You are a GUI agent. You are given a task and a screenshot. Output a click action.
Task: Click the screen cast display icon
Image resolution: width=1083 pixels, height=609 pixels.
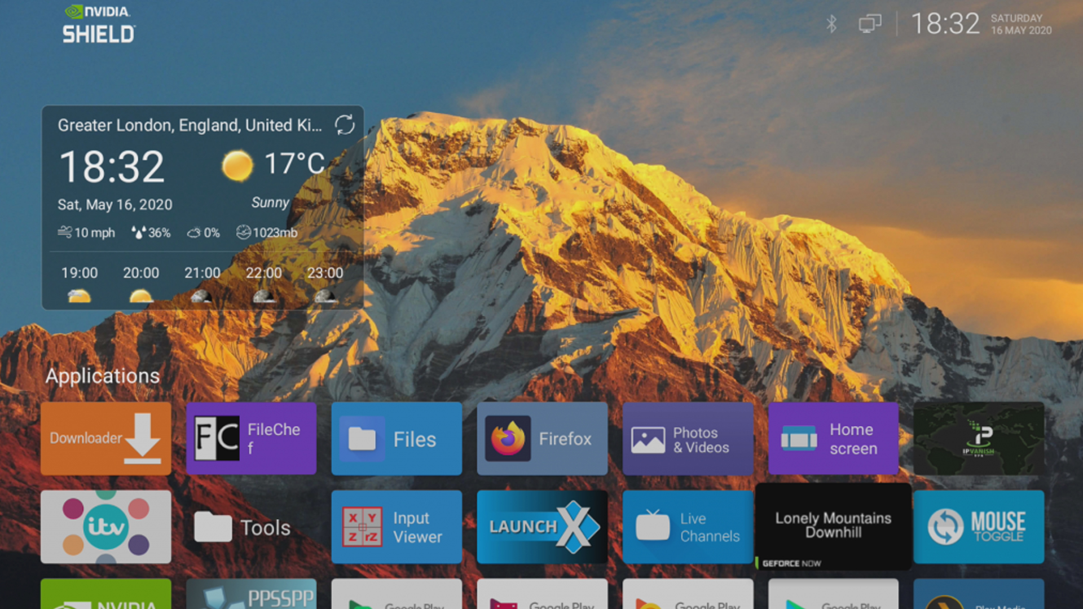870,24
